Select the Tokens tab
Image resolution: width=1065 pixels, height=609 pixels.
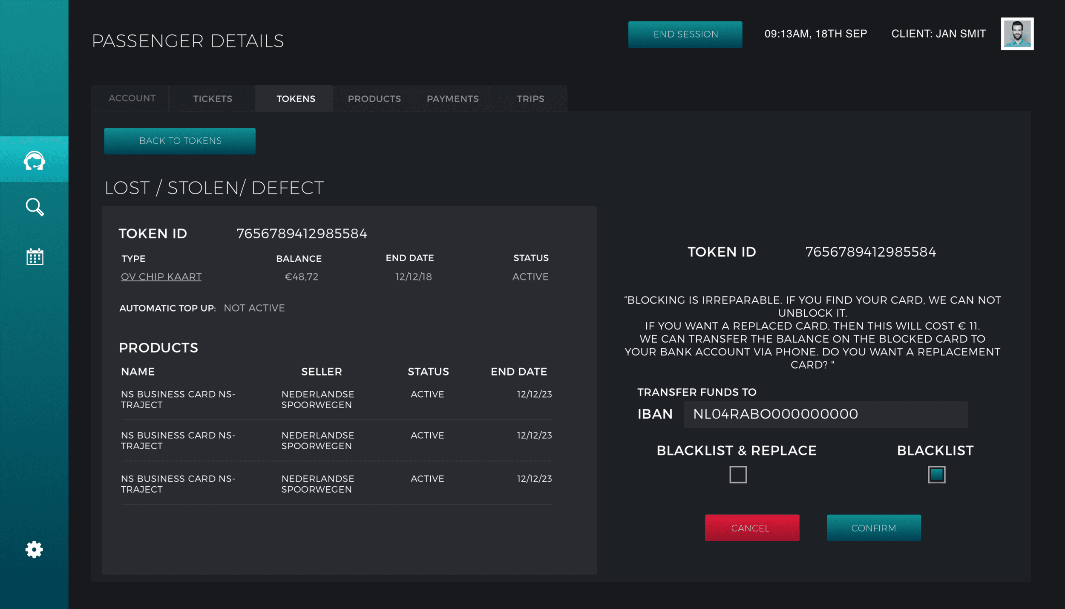pos(296,99)
